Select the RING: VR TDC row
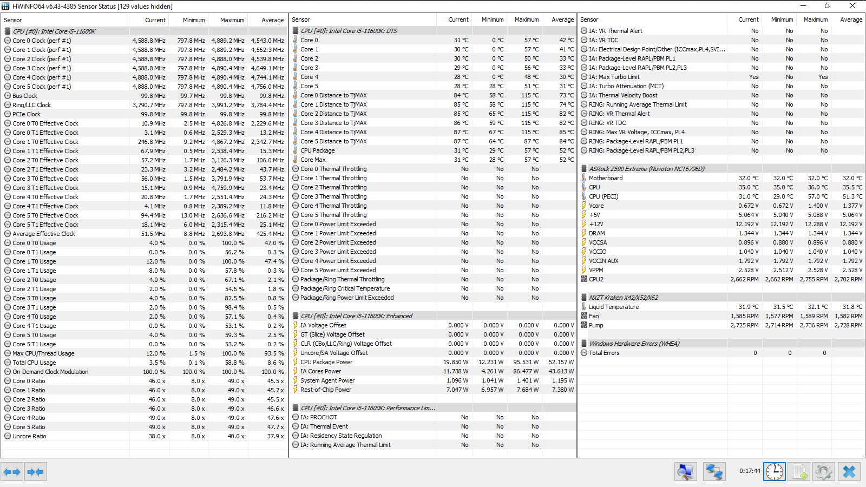The width and height of the screenshot is (866, 487). [x=721, y=123]
